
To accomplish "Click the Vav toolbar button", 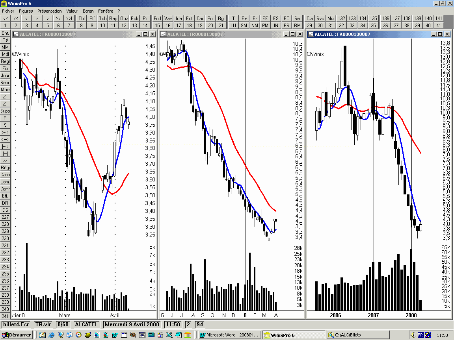I will tap(168, 18).
